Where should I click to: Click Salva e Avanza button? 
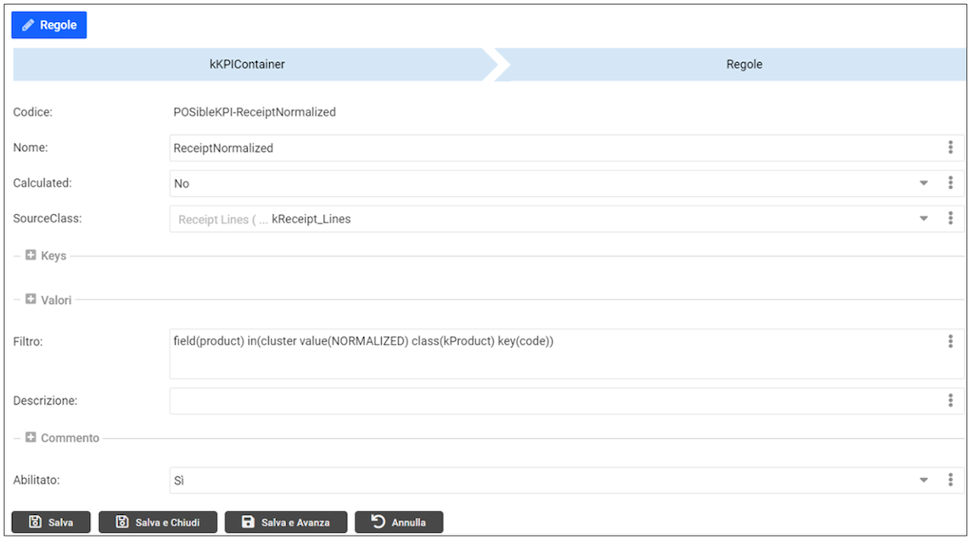tap(286, 522)
